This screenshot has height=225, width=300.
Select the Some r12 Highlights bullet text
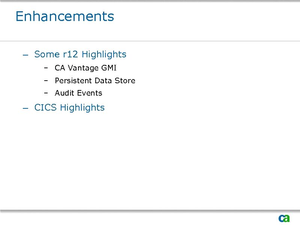(x=80, y=54)
